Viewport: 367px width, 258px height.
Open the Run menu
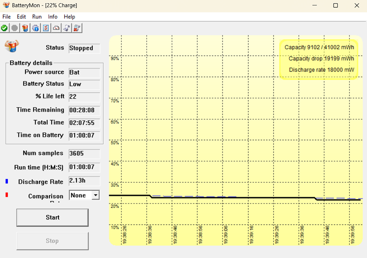[37, 17]
